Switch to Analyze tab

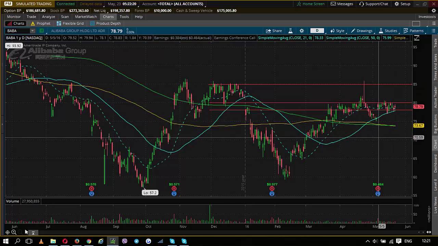click(49, 17)
